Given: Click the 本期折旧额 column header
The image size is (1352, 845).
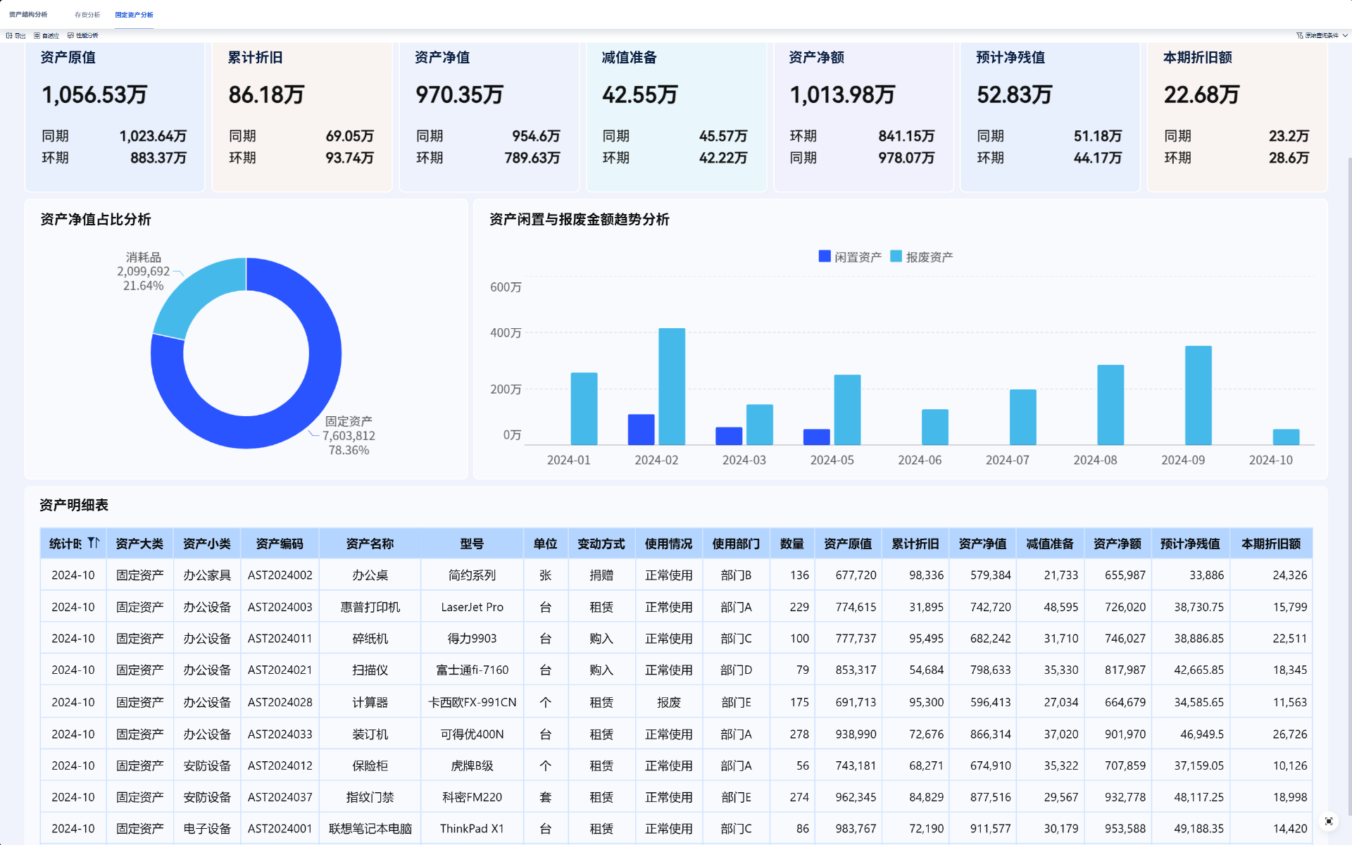Looking at the screenshot, I should (x=1270, y=544).
